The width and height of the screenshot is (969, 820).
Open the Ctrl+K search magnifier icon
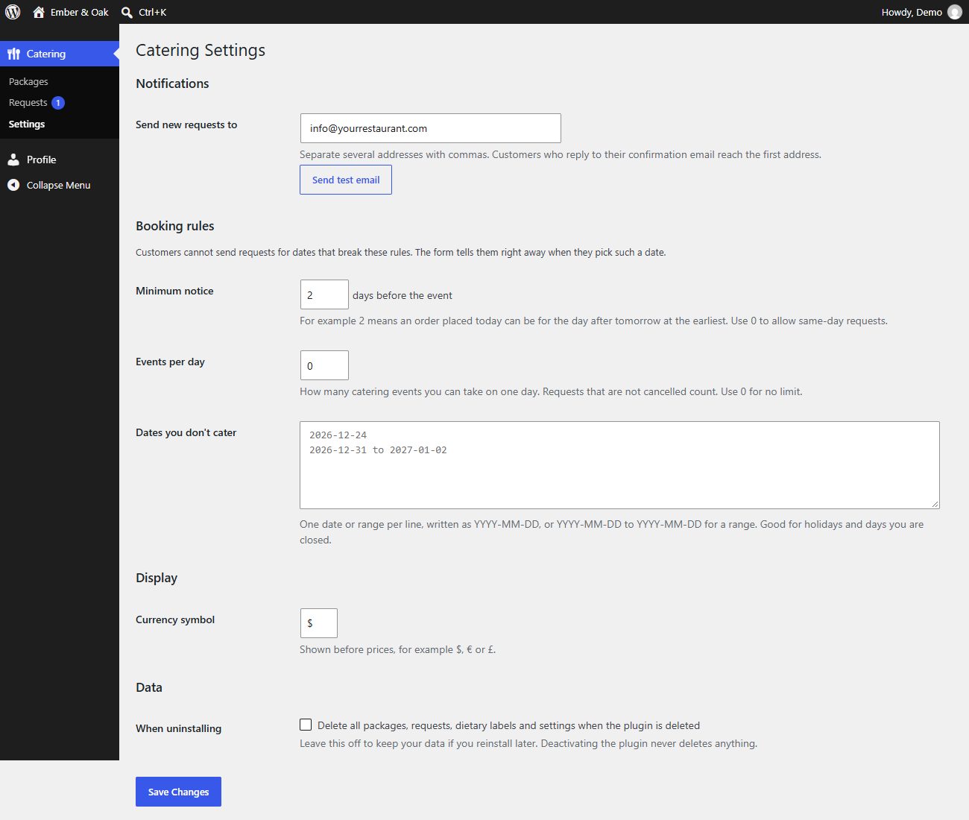pyautogui.click(x=127, y=12)
